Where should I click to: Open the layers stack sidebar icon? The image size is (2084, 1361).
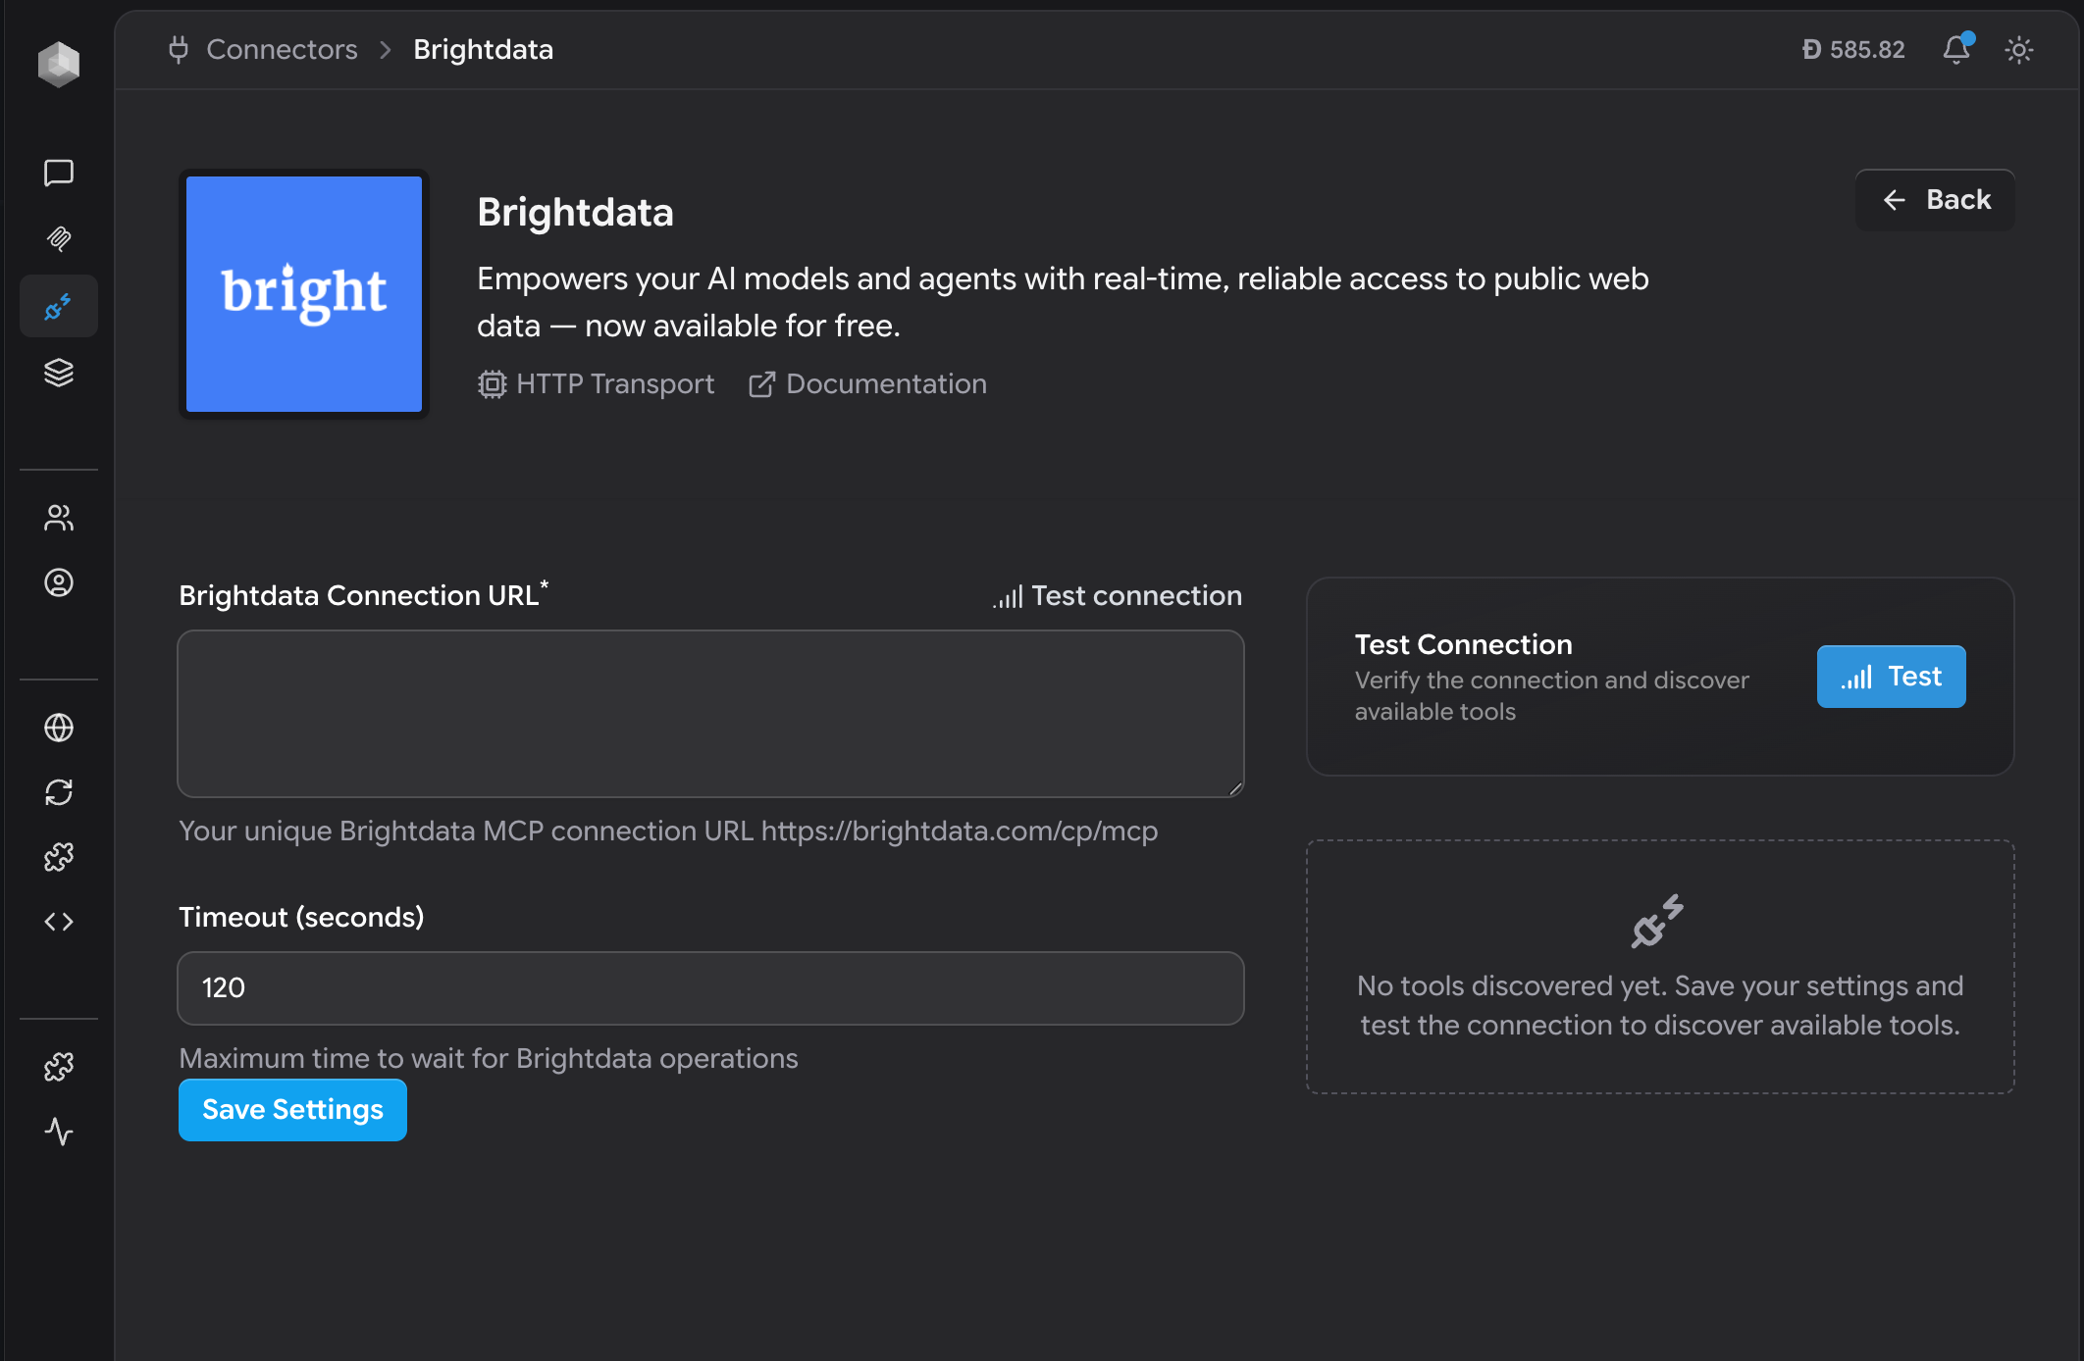[x=59, y=373]
